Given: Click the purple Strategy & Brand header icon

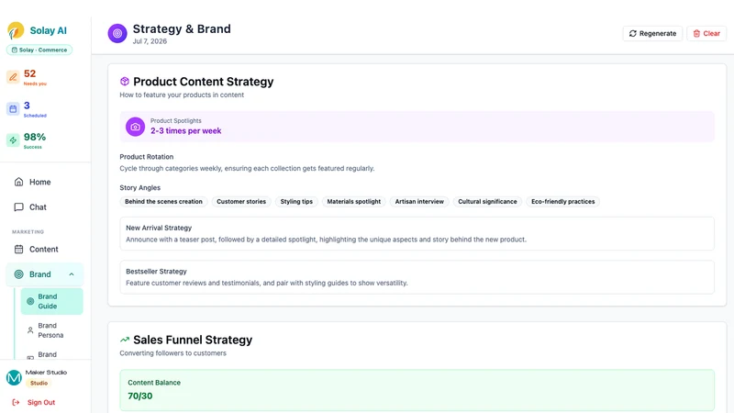Looking at the screenshot, I should pyautogui.click(x=117, y=33).
